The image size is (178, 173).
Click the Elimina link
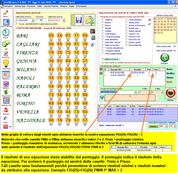(x=170, y=77)
